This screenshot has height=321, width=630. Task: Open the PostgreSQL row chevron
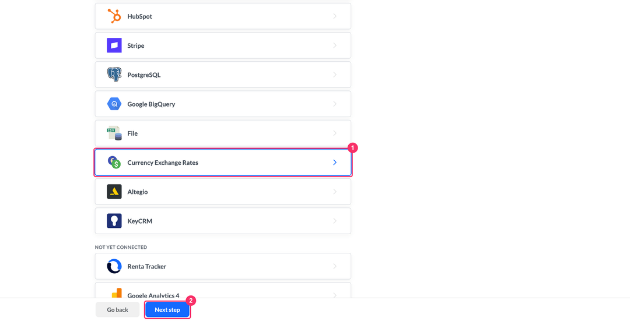(335, 75)
